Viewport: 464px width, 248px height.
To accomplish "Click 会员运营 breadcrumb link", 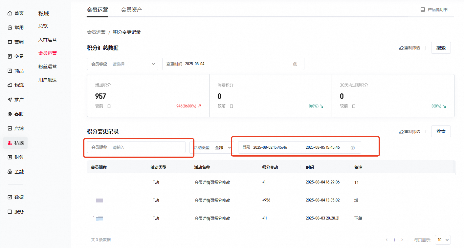I will 96,32.
